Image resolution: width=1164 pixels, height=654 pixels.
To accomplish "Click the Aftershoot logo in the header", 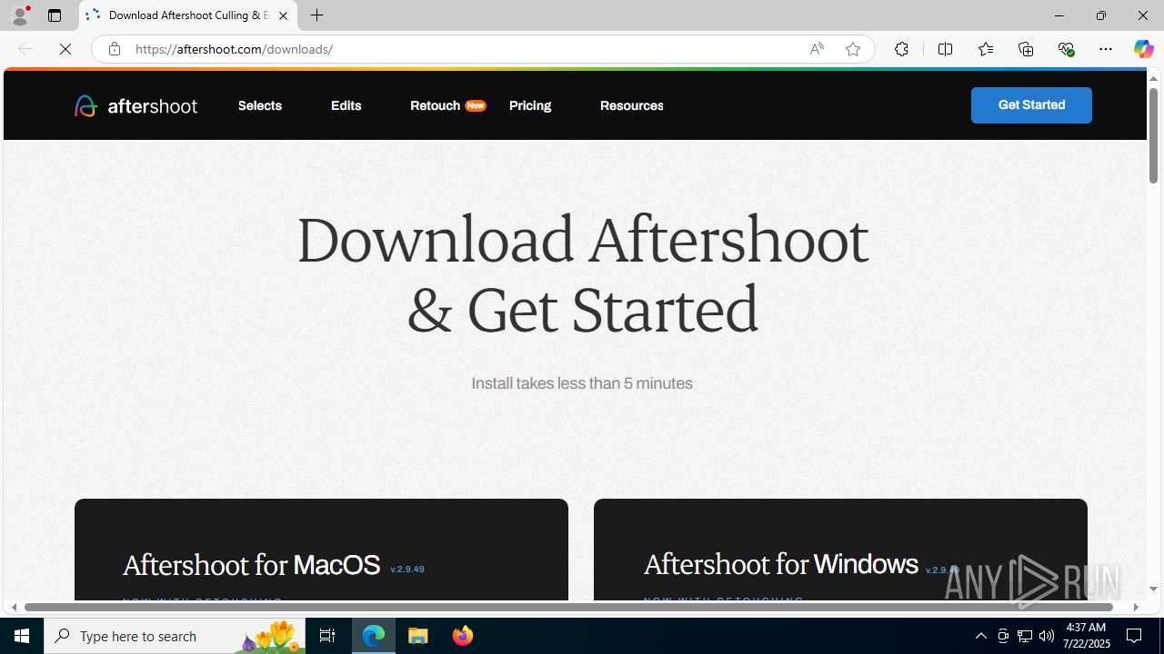I will pyautogui.click(x=135, y=105).
